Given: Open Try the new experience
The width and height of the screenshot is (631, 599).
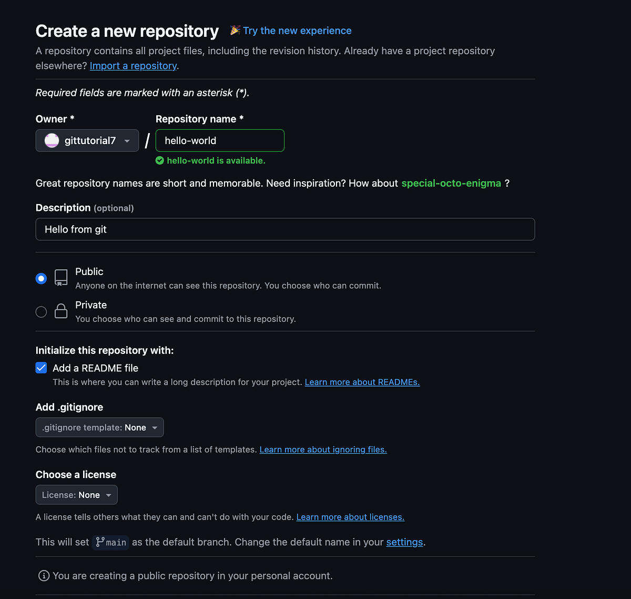Looking at the screenshot, I should click(x=297, y=31).
